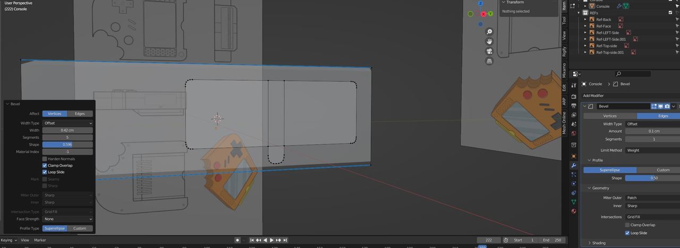Open the World properties tab icon
This screenshot has width=680, height=248.
[573, 134]
